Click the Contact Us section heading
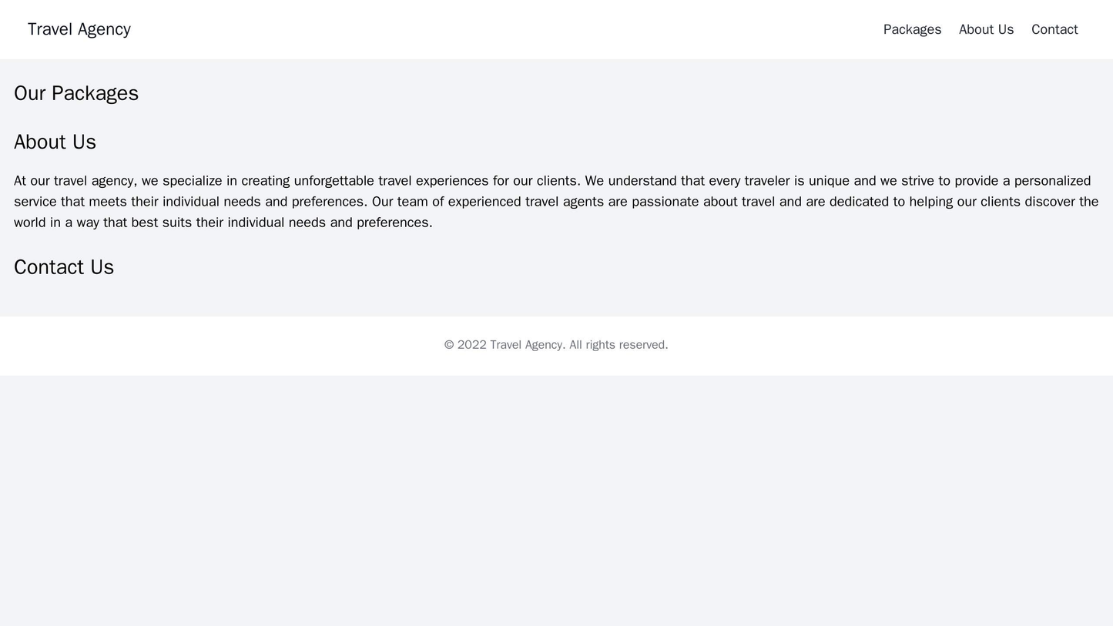This screenshot has height=626, width=1113. pyautogui.click(x=64, y=267)
